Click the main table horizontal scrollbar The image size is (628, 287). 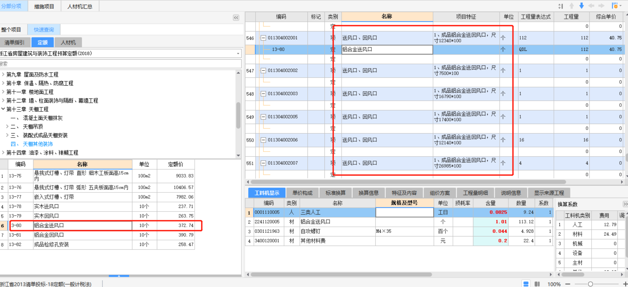click(408, 182)
